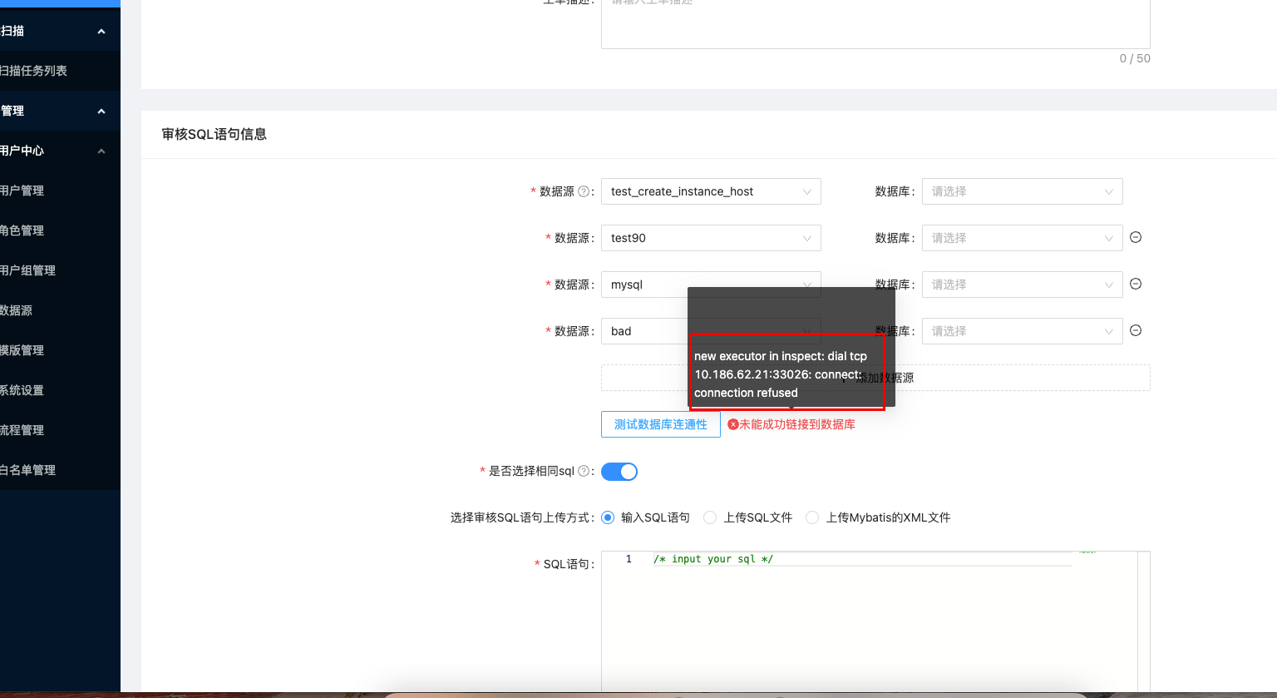Open the first 数据库 请选择 dropdown

(1022, 191)
